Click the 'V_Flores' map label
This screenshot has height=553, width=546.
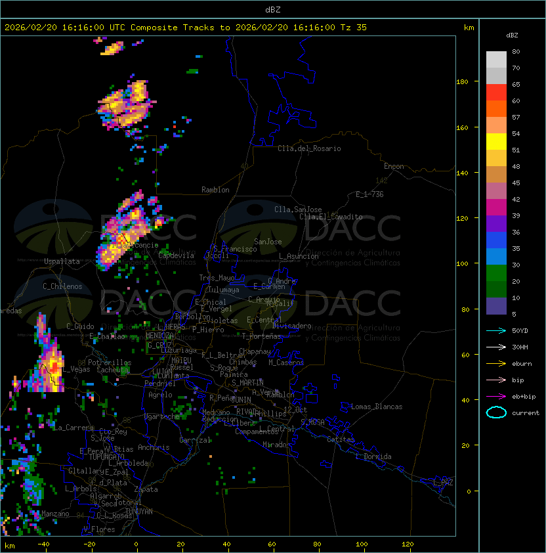(x=99, y=529)
